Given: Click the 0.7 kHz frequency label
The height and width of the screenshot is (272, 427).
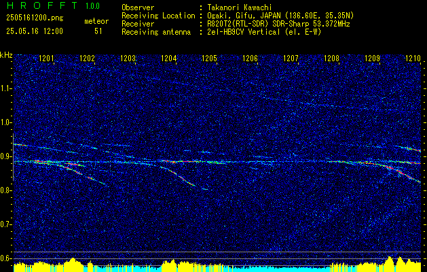Looking at the screenshot, I should coord(5,224).
